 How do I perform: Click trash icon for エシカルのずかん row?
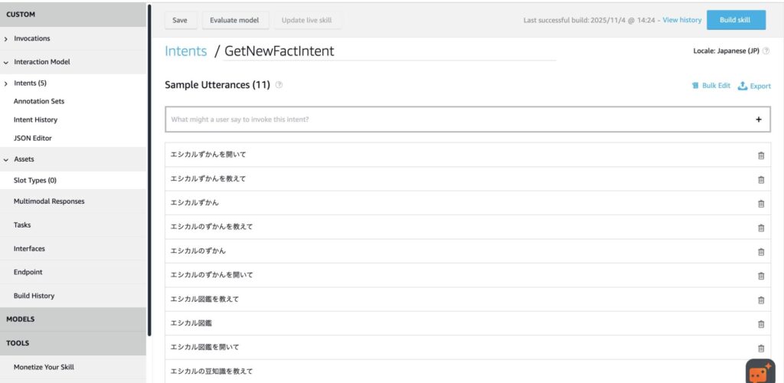[760, 251]
